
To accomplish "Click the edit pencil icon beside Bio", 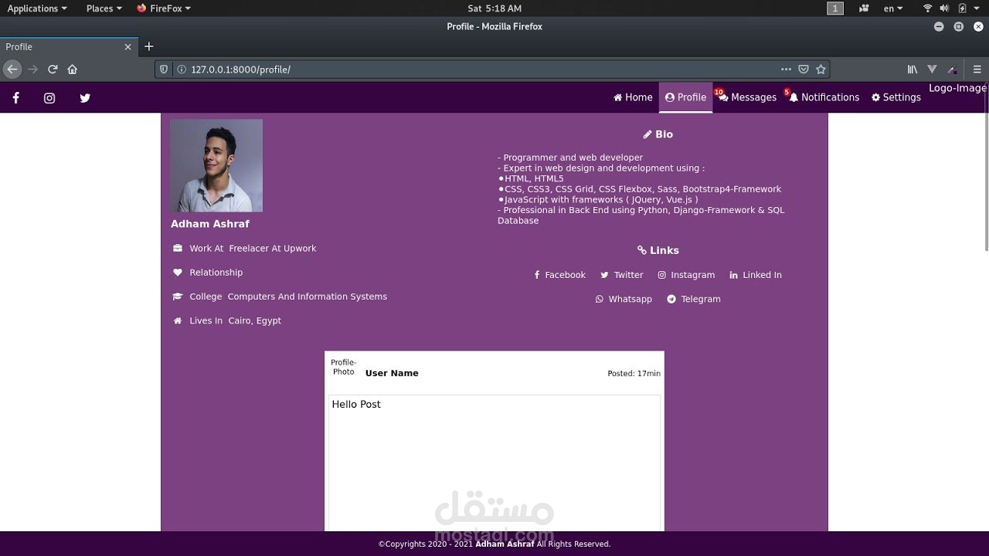I will (647, 134).
